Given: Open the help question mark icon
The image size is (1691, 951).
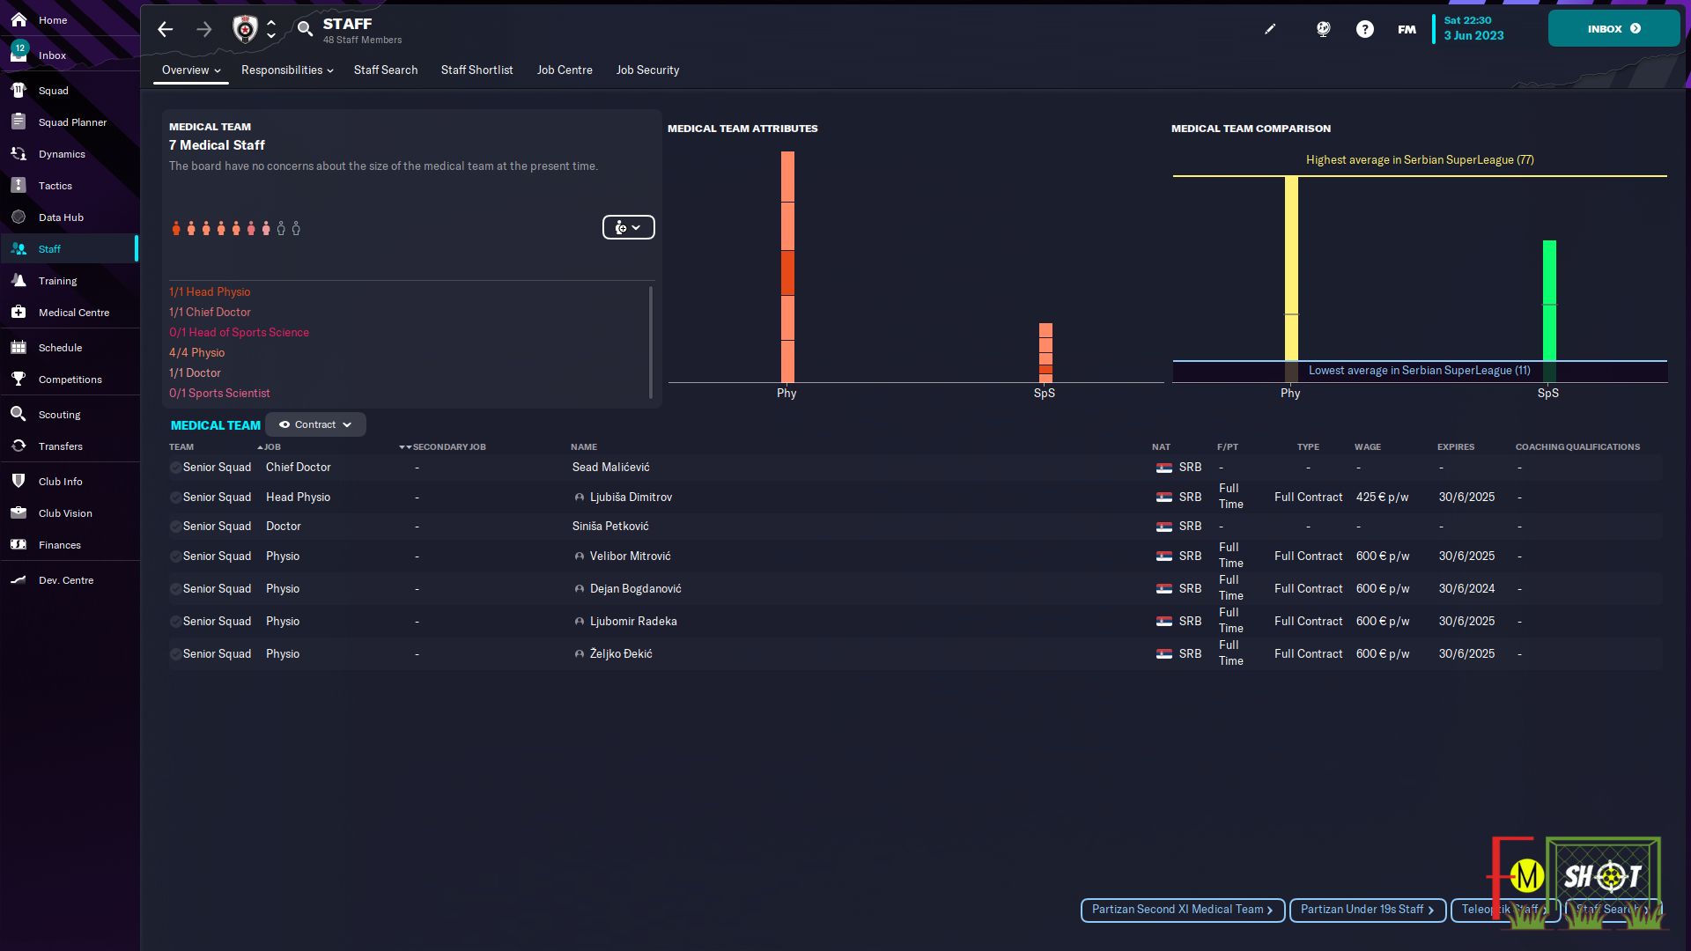Looking at the screenshot, I should point(1364,29).
